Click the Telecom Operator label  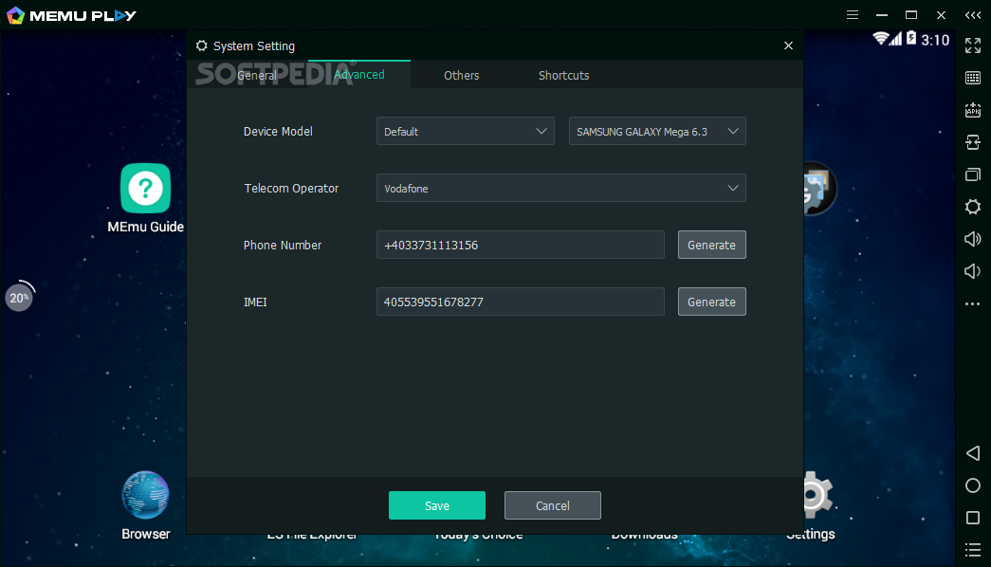tap(291, 189)
